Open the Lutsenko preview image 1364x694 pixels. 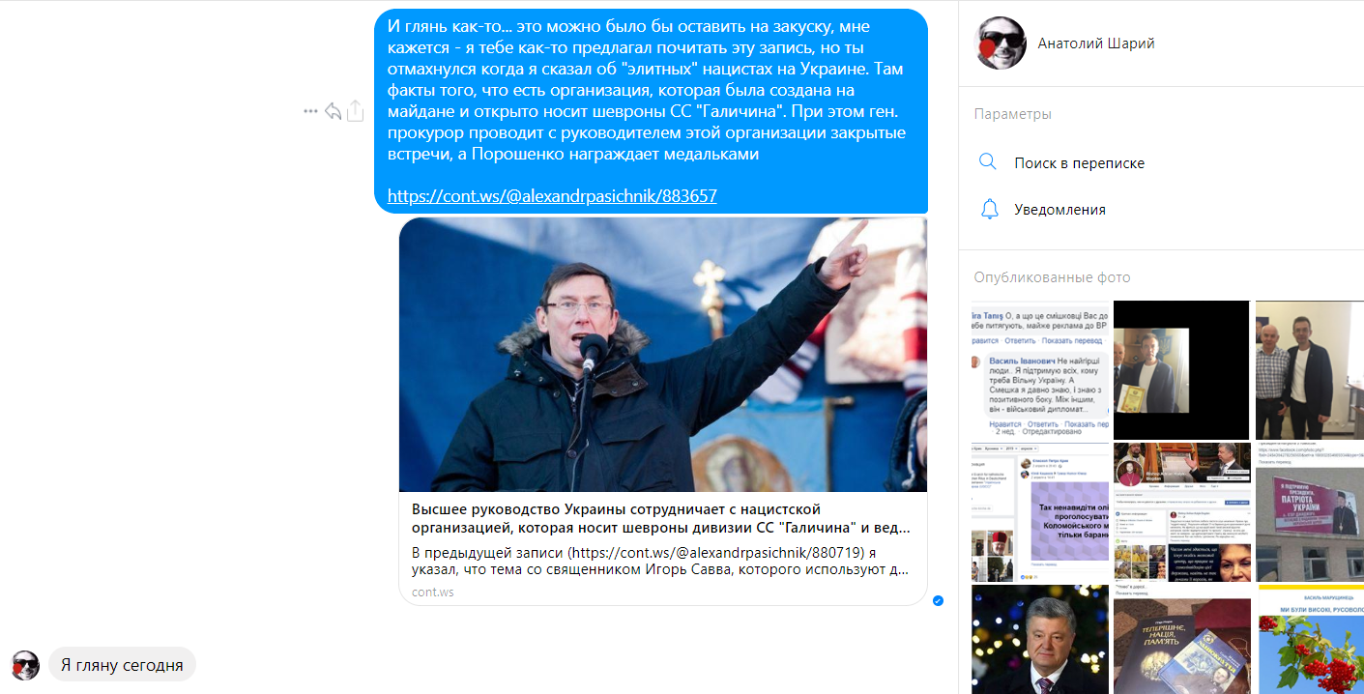pyautogui.click(x=663, y=355)
